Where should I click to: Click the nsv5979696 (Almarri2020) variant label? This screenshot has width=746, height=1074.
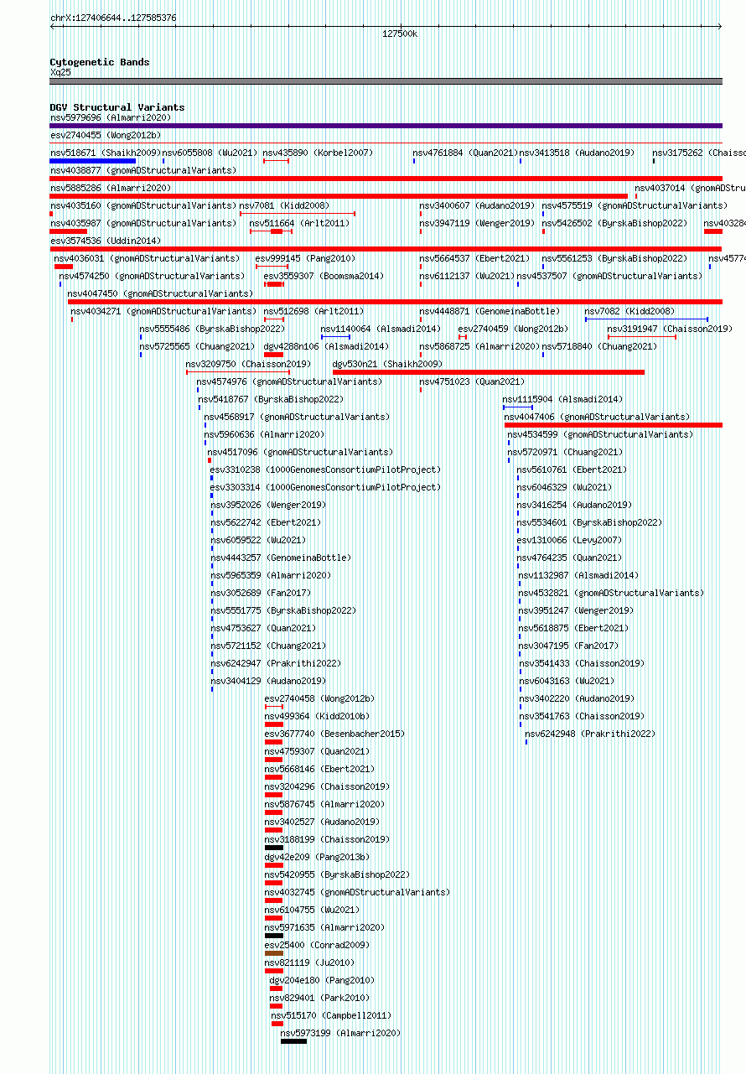point(110,117)
